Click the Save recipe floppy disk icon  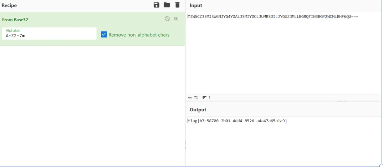156,5
